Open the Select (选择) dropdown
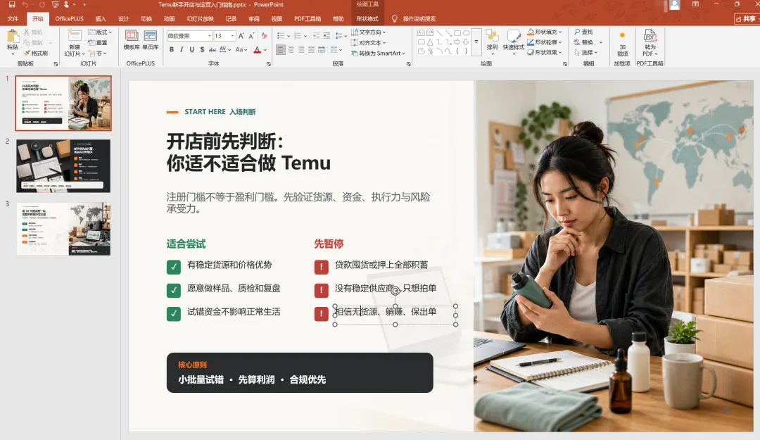Viewport: 760px width, 440px height. click(x=586, y=52)
